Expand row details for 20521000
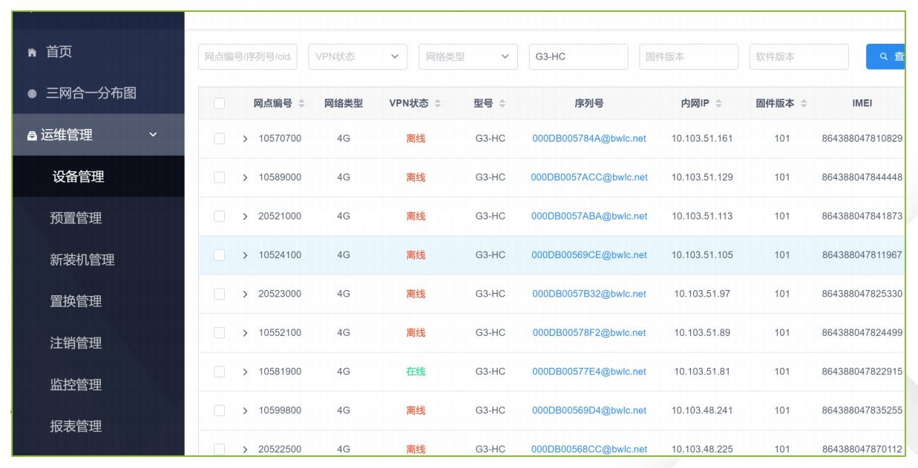Image resolution: width=918 pixels, height=468 pixels. tap(245, 217)
